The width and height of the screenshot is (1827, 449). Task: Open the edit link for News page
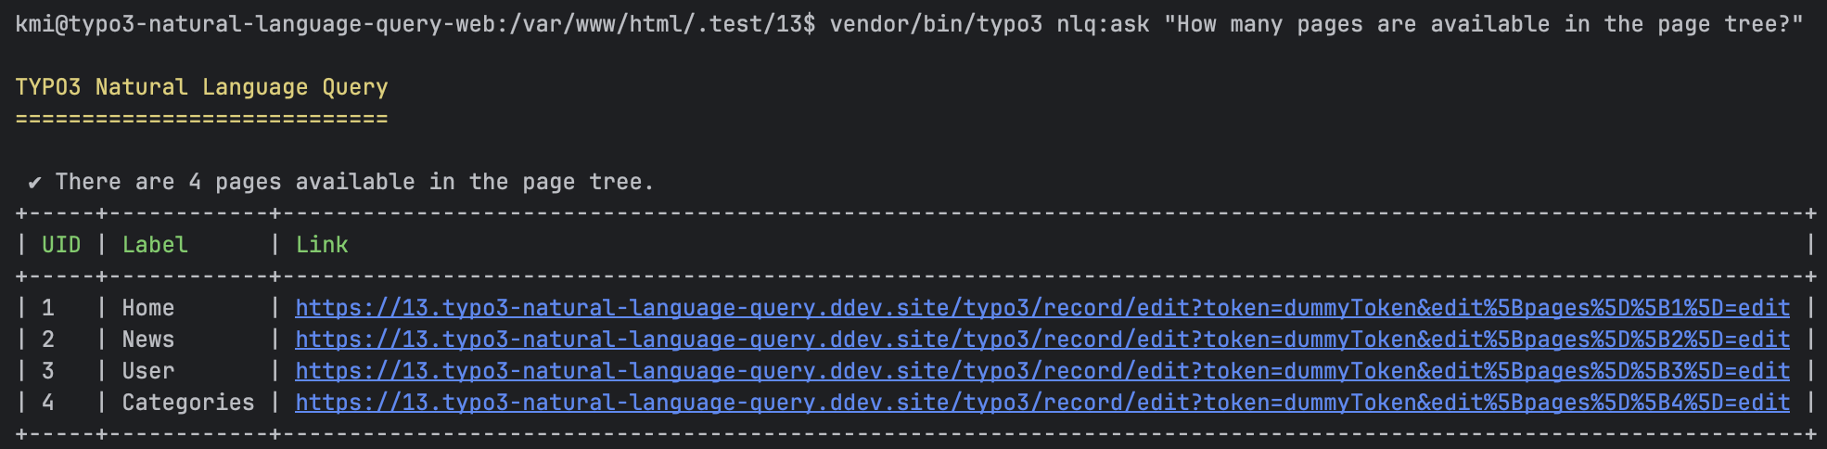tap(1041, 340)
